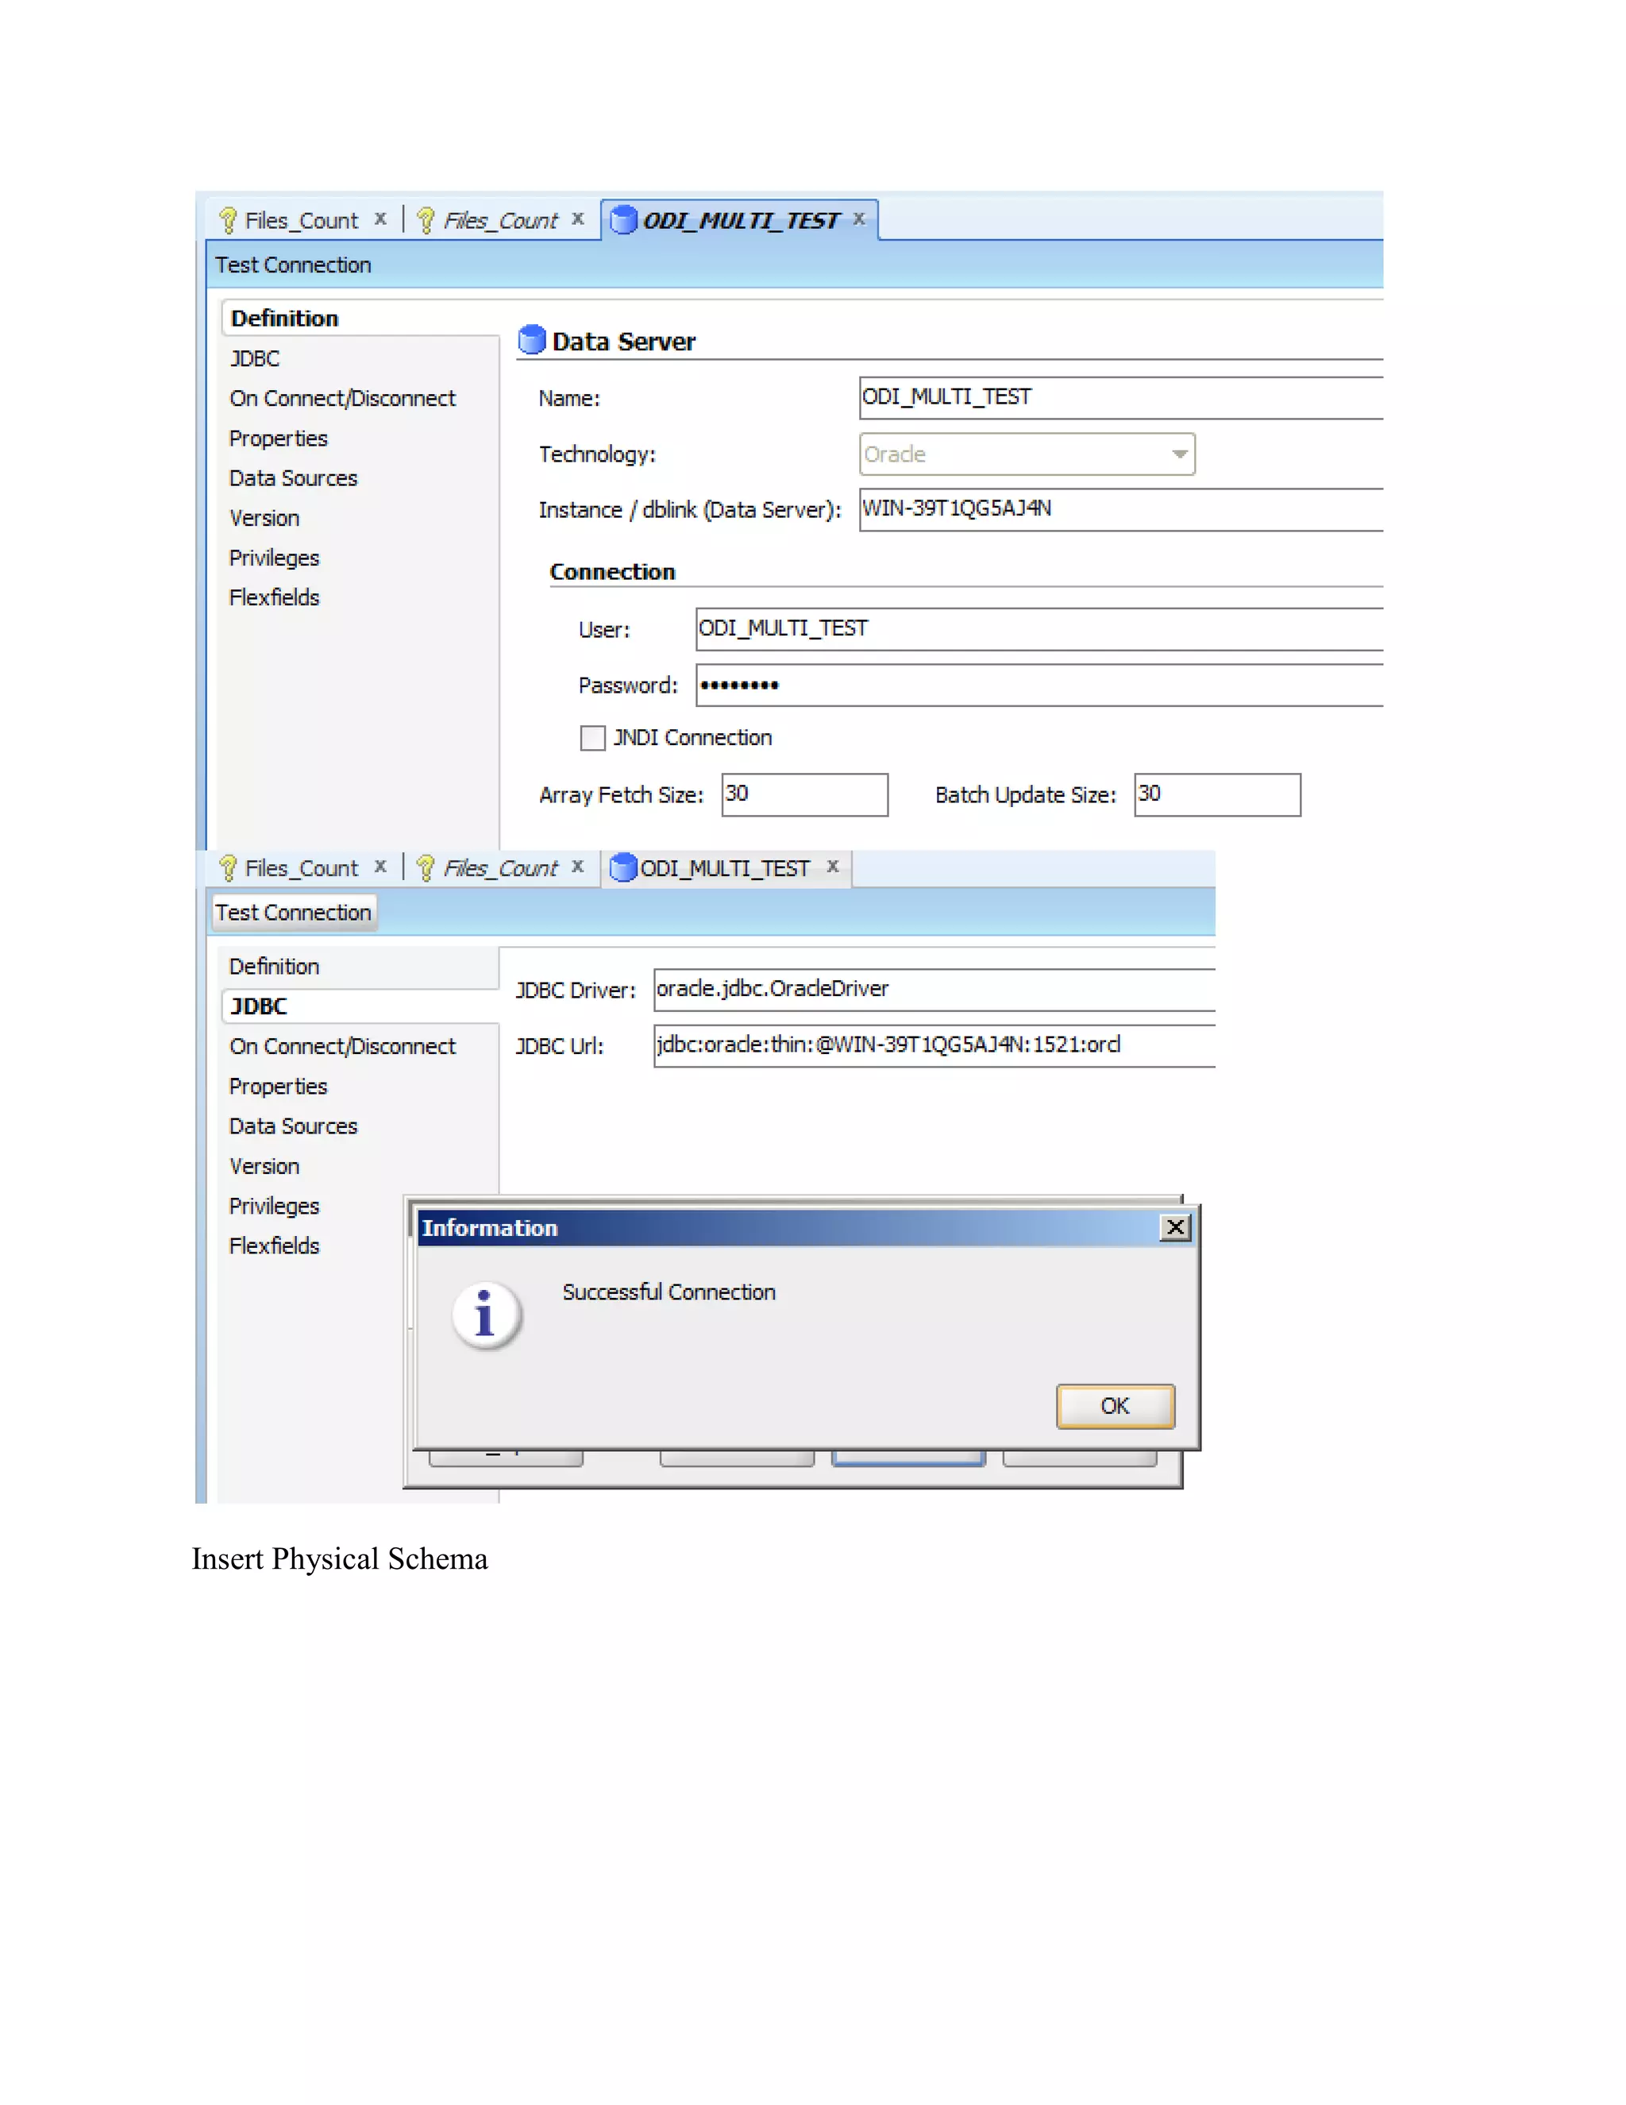Close the first Files_Count tab in lower window
Image resolution: width=1626 pixels, height=2105 pixels.
click(380, 867)
